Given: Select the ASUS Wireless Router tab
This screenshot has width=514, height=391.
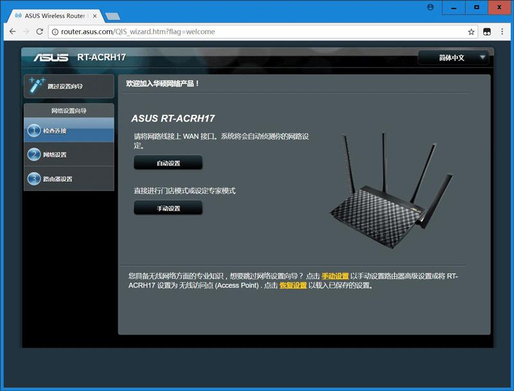Looking at the screenshot, I should tap(55, 15).
